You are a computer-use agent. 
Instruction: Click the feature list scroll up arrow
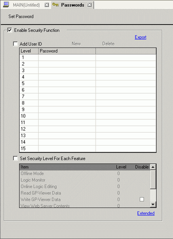pos(153,167)
